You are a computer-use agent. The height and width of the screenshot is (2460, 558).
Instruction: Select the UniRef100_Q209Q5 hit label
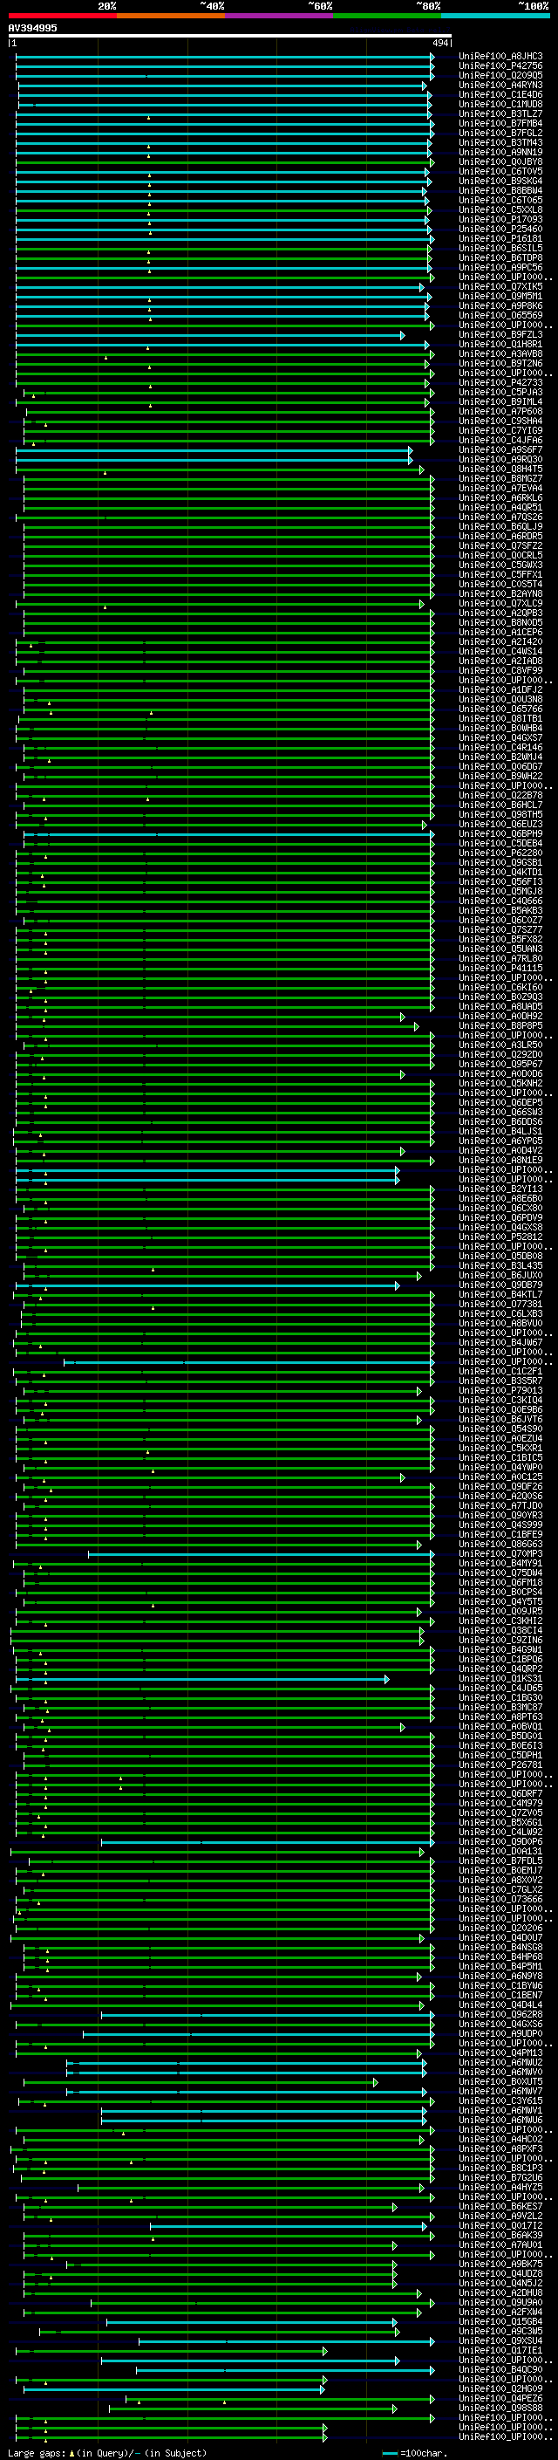(x=500, y=75)
